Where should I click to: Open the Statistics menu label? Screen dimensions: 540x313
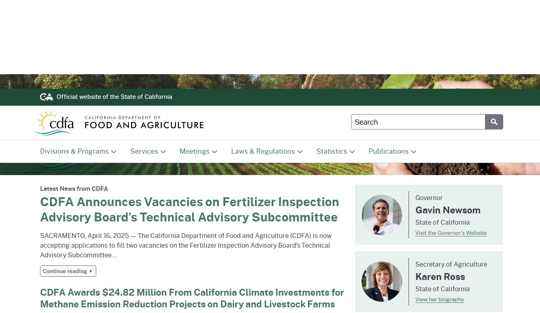[x=332, y=151]
